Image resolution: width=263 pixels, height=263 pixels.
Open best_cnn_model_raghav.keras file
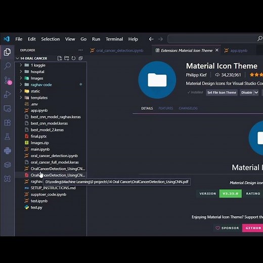51,117
